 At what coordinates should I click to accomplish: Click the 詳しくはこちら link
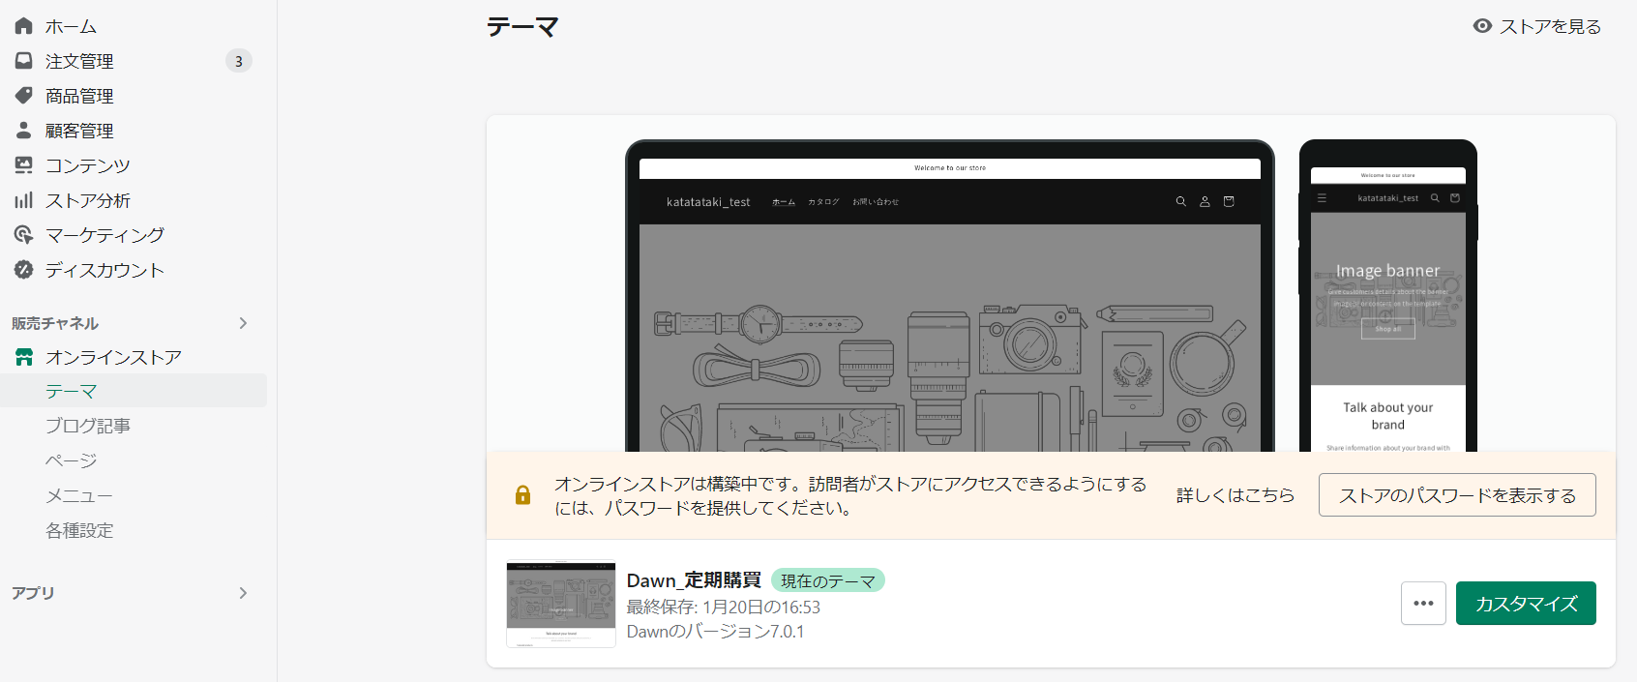click(x=1235, y=495)
